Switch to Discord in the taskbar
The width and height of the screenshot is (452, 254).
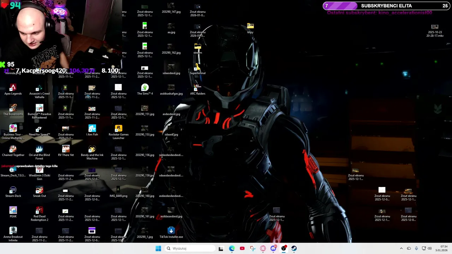point(273,248)
